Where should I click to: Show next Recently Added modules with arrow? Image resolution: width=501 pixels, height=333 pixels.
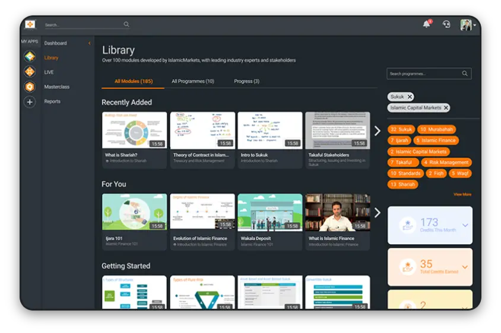coord(377,130)
